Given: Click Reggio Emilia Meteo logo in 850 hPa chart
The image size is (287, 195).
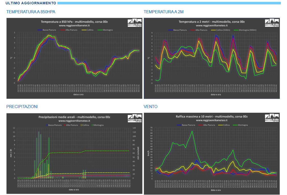Looking at the screenshot, I should coord(135,23).
